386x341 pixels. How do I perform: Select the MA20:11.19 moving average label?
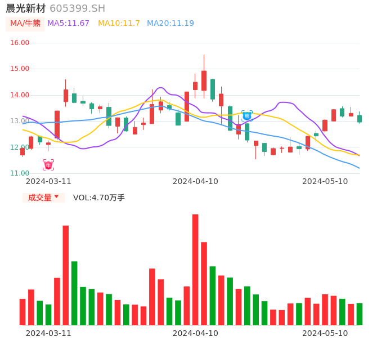coord(170,23)
